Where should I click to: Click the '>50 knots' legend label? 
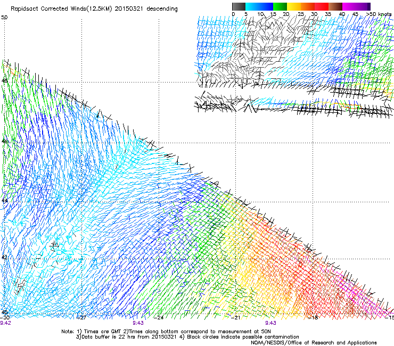pos(379,14)
